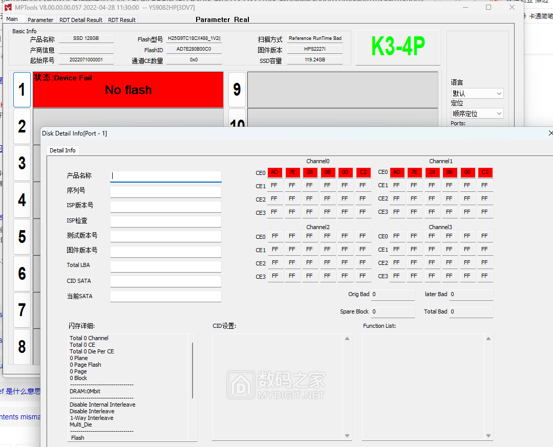Click CID设置 panel scroll up arrow
Image resolution: width=553 pixels, height=447 pixels.
pos(347,339)
